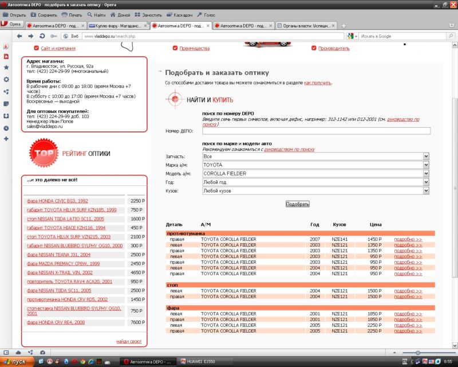Viewport: 458px width, 367px height.
Task: Click the Номер ДЕПО input field
Action: [x=317, y=131]
